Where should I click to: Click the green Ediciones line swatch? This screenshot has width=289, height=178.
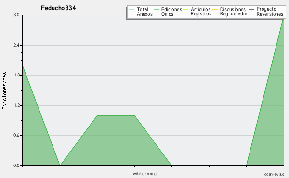(x=156, y=10)
